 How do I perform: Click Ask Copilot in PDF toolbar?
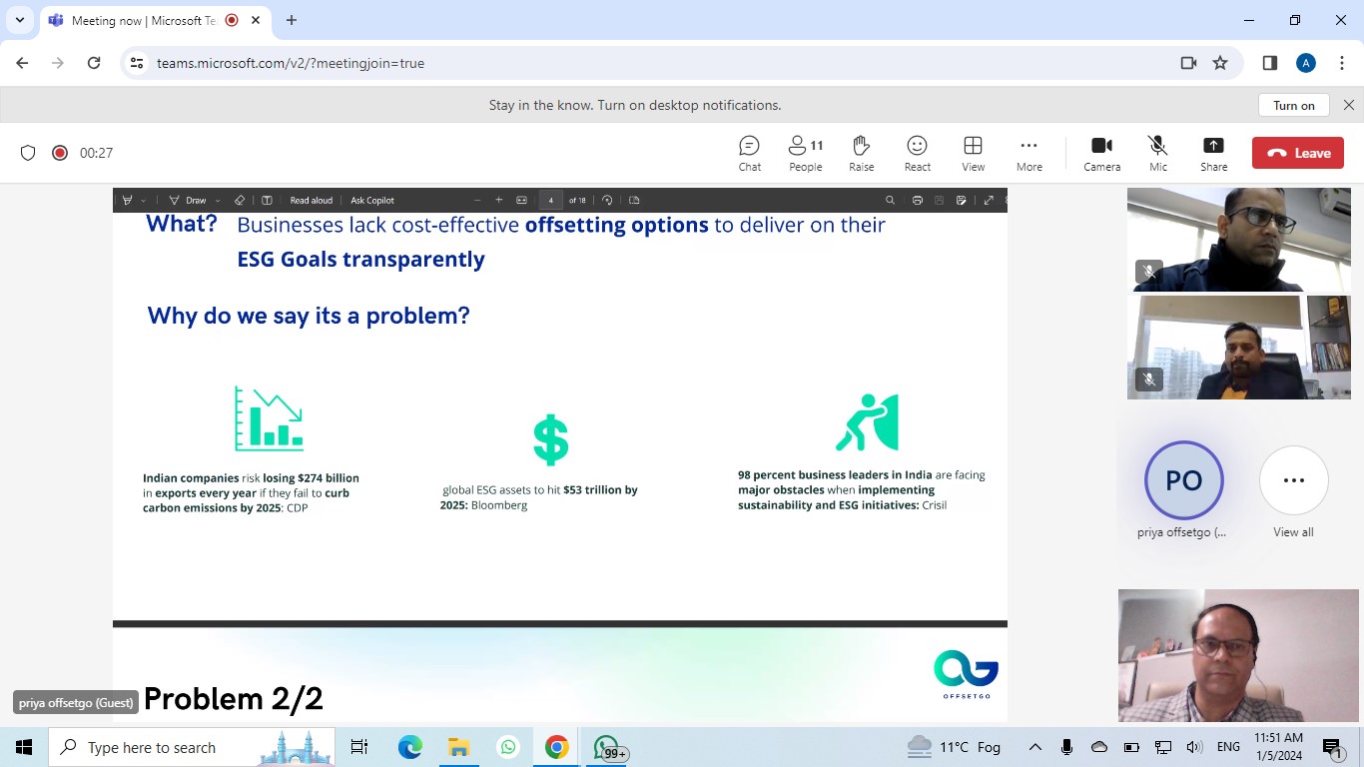click(372, 200)
